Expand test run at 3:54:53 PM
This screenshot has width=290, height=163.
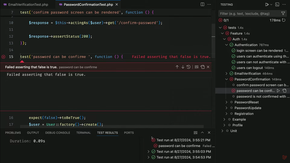tap(148, 157)
